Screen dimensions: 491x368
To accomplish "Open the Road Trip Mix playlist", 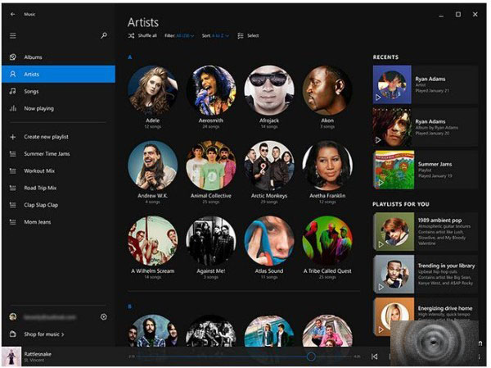I will click(42, 188).
